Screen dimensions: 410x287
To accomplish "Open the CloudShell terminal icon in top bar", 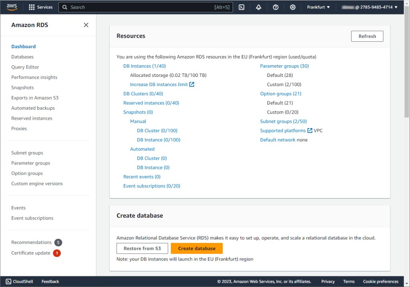I will pyautogui.click(x=241, y=7).
